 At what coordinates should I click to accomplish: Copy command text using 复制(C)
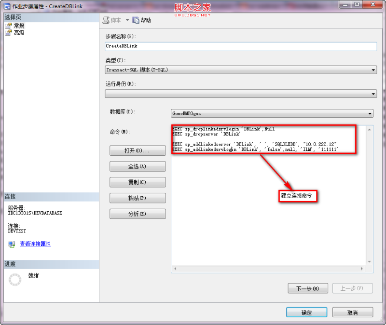(x=137, y=182)
